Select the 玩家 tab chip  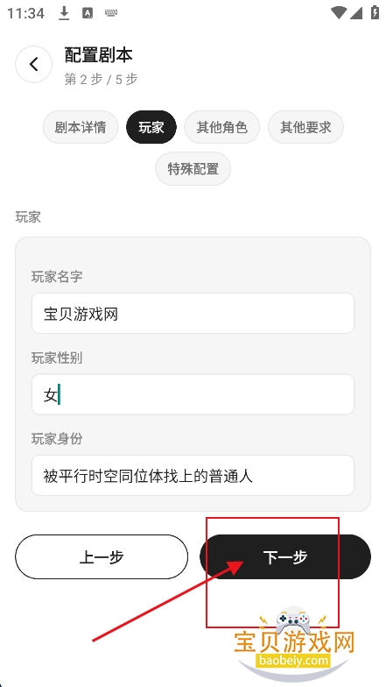(x=151, y=127)
